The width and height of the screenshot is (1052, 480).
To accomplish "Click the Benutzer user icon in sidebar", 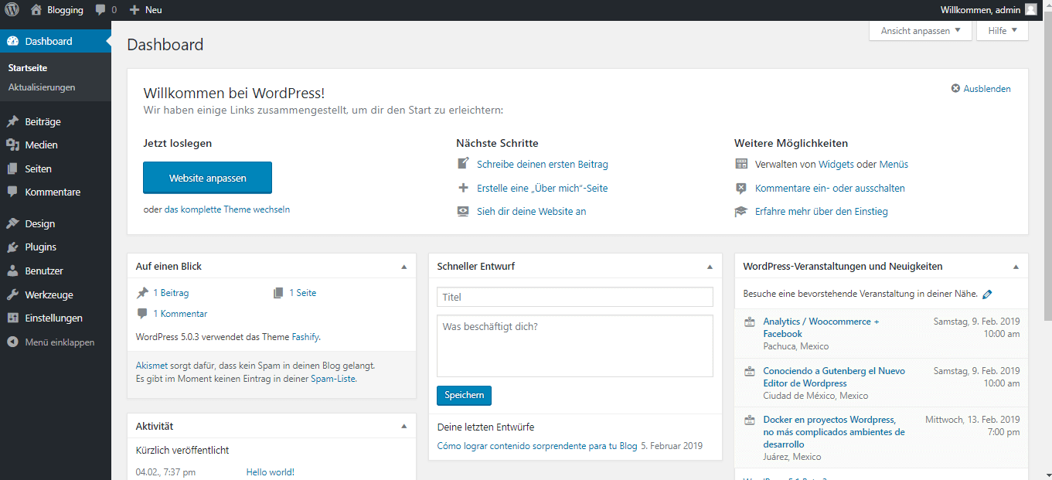I will tap(12, 271).
